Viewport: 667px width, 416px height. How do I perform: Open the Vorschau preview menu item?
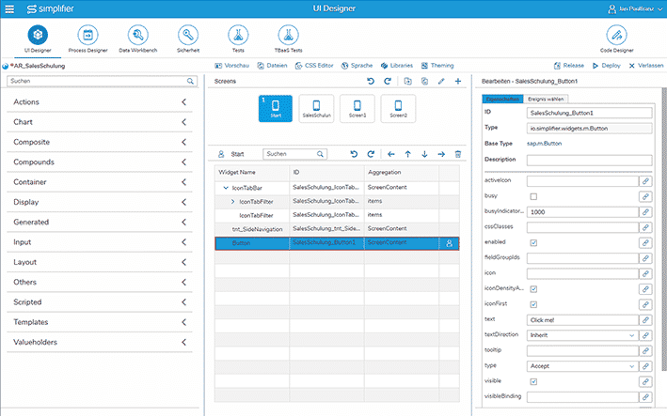tap(231, 66)
